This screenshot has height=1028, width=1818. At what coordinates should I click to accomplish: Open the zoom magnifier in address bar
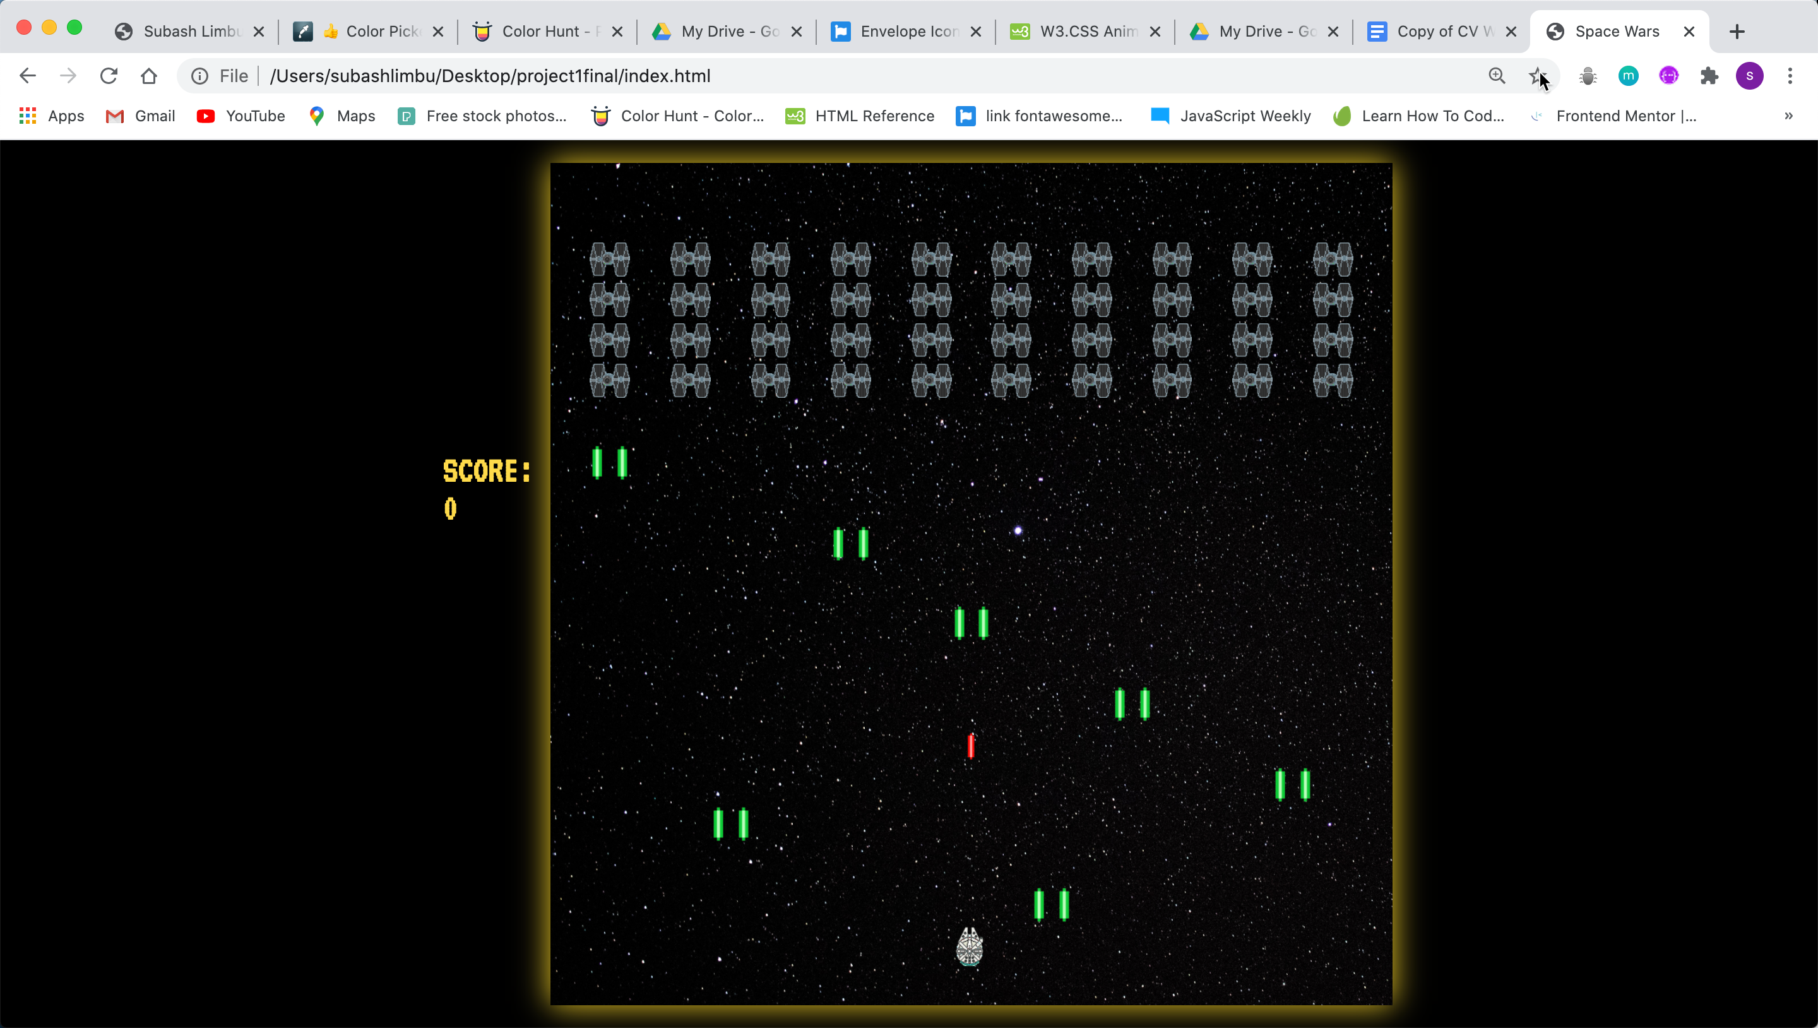tap(1497, 76)
